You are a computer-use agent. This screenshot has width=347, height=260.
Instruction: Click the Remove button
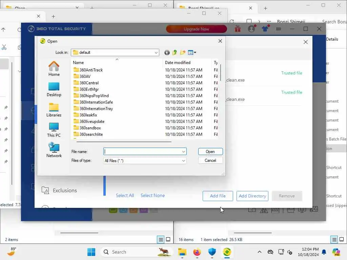click(287, 196)
